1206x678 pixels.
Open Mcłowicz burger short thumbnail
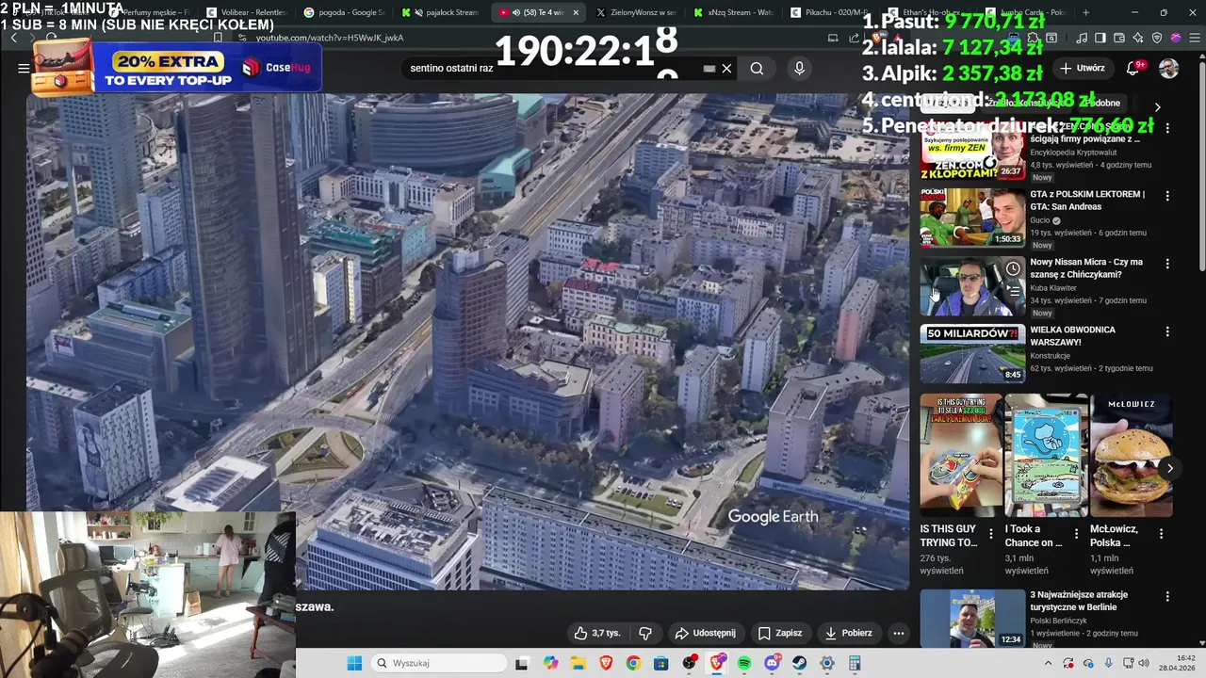[1132, 455]
